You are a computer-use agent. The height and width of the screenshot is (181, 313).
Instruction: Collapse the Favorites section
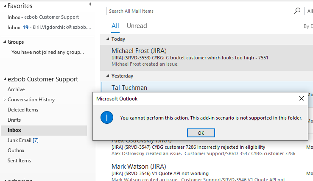click(5, 6)
